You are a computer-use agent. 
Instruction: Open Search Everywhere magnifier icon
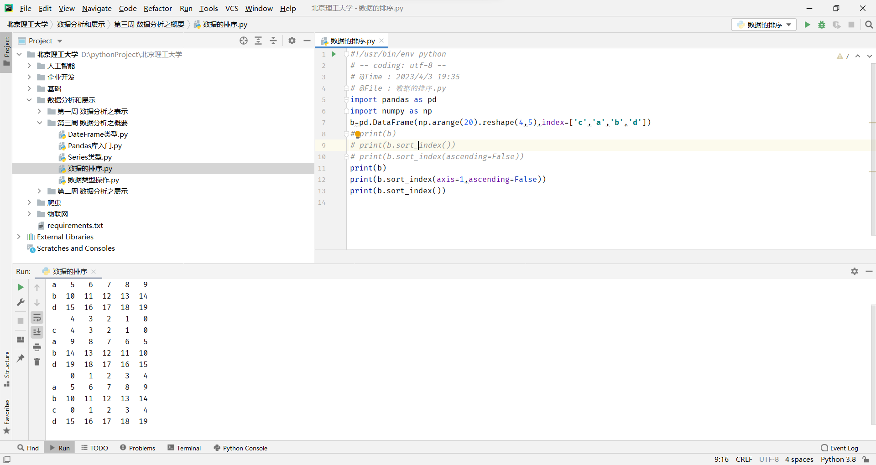click(869, 25)
